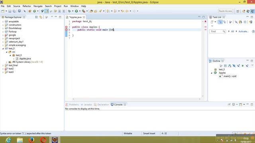Click the Run Last Tool external tools icon
Image resolution: width=255 pixels, height=143 pixels.
(84, 11)
